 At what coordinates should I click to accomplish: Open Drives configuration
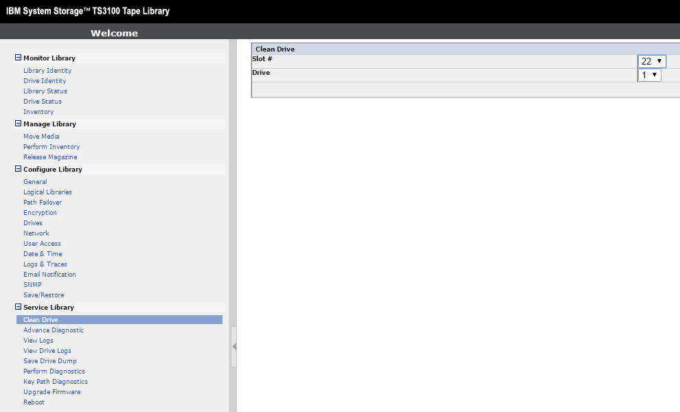tap(33, 223)
